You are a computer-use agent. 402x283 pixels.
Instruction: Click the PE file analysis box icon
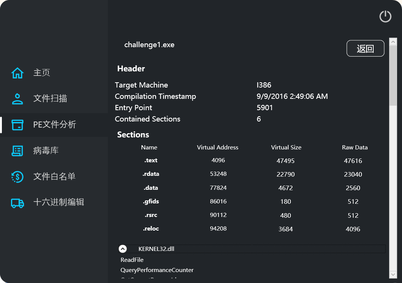pos(17,125)
